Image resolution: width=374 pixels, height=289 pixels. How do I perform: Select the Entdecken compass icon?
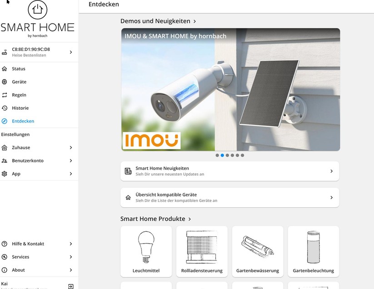click(x=5, y=121)
